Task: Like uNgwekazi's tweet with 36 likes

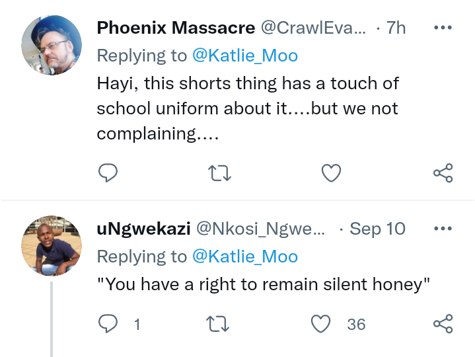Action: [321, 324]
